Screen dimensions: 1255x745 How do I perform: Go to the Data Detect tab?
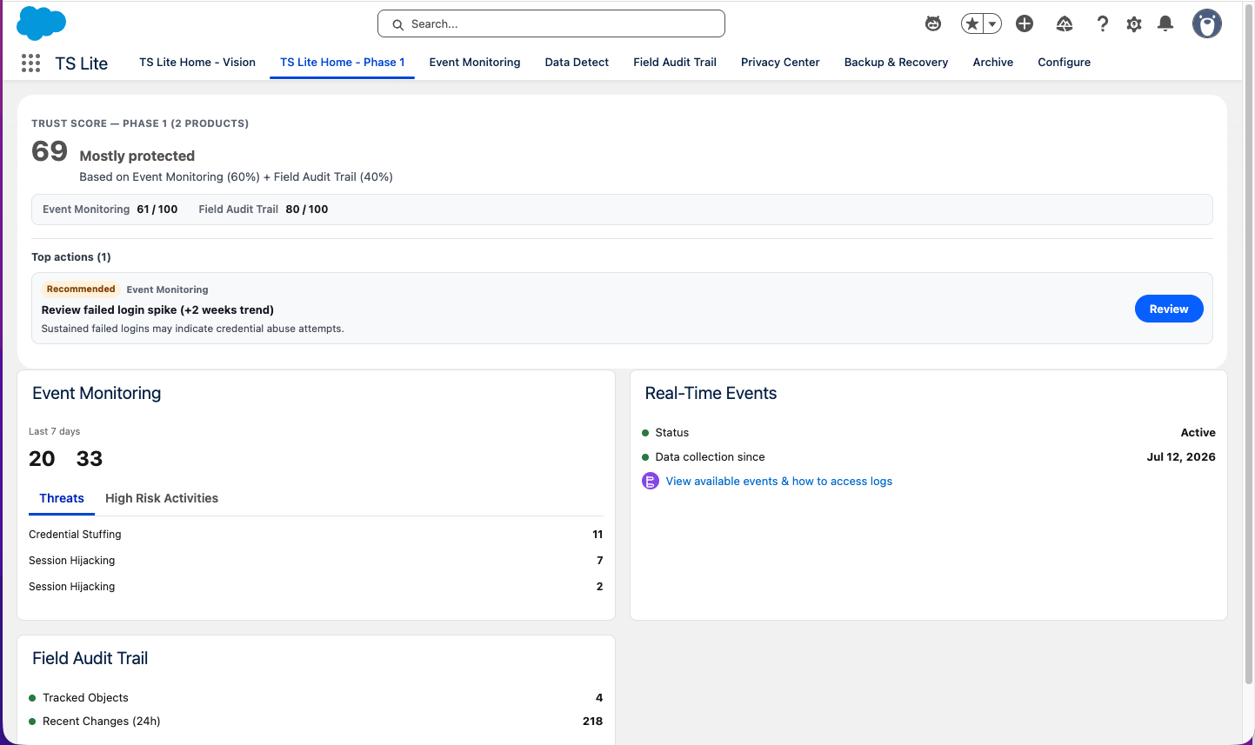click(x=577, y=63)
